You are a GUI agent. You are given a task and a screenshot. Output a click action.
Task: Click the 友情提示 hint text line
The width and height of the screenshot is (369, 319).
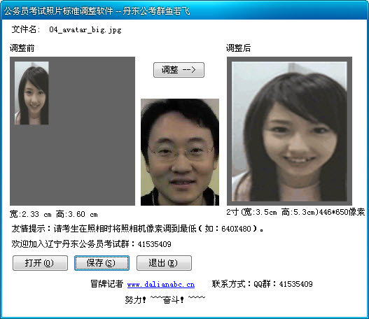(137, 229)
